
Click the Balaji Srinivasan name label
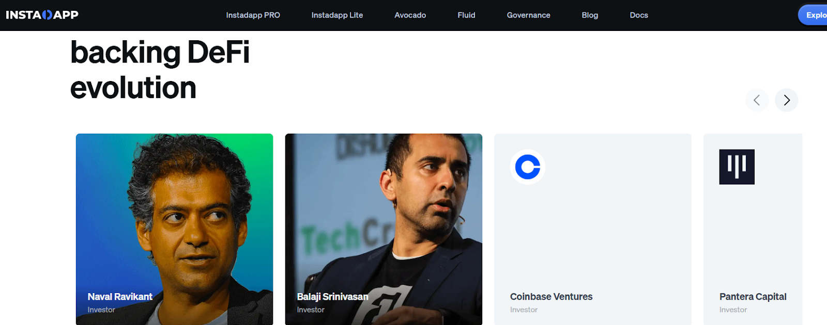coord(332,297)
